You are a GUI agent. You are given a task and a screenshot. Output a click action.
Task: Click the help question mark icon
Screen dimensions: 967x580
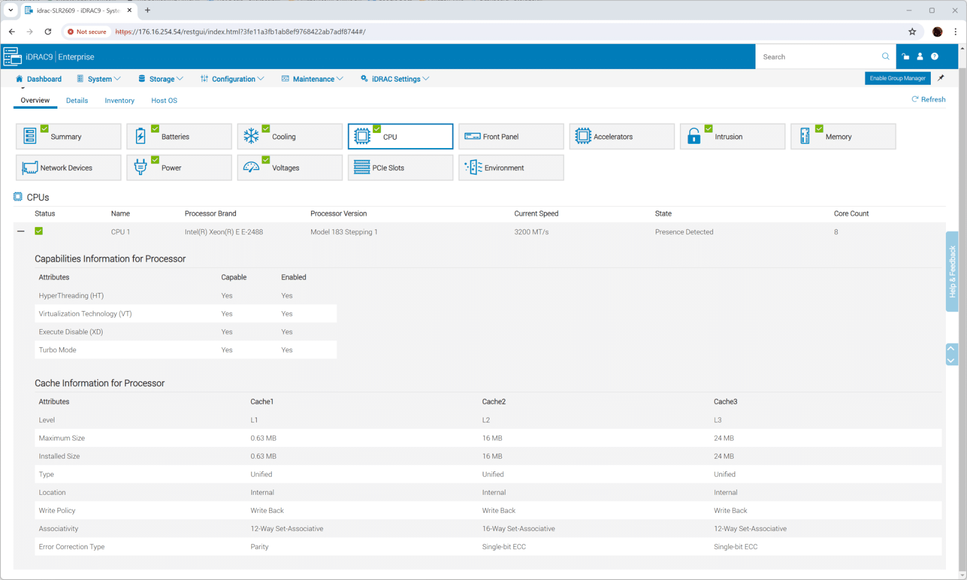tap(934, 57)
